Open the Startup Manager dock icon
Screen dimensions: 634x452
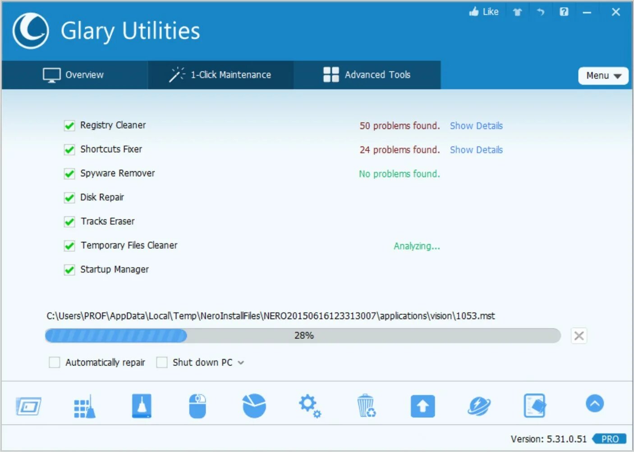(x=28, y=406)
